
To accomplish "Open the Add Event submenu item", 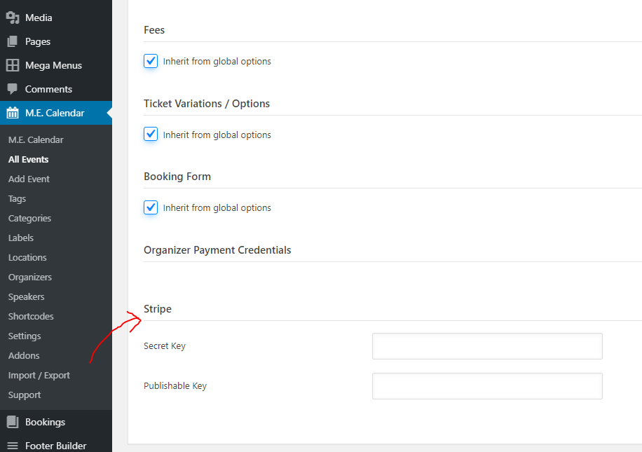I will click(29, 179).
